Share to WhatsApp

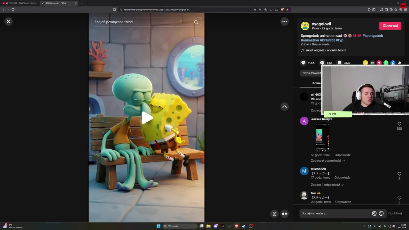[x=386, y=63]
